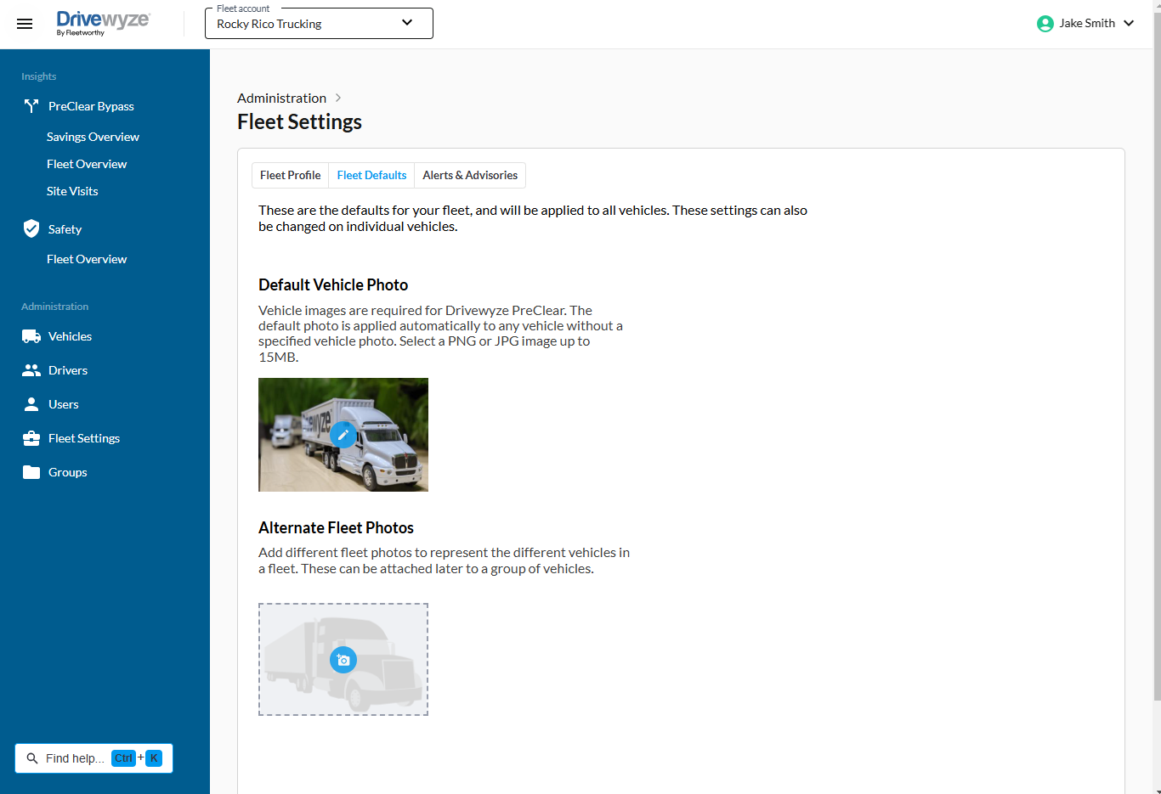Click the Groups folder icon in sidebar
1161x794 pixels.
coord(31,472)
